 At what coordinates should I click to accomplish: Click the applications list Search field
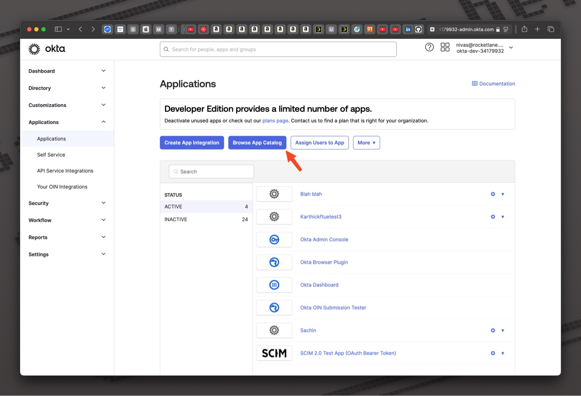click(x=211, y=171)
